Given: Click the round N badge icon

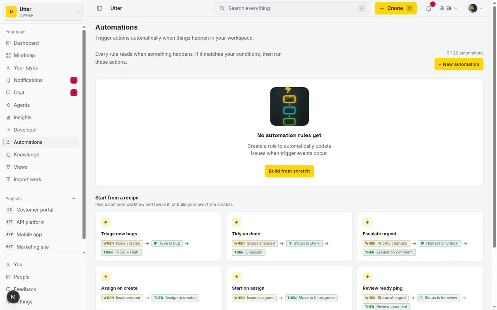Looking at the screenshot, I should (13, 297).
